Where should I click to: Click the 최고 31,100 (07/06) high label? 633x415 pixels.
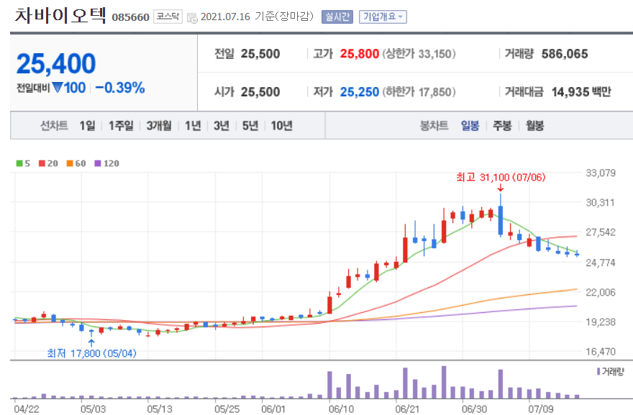[x=501, y=177]
